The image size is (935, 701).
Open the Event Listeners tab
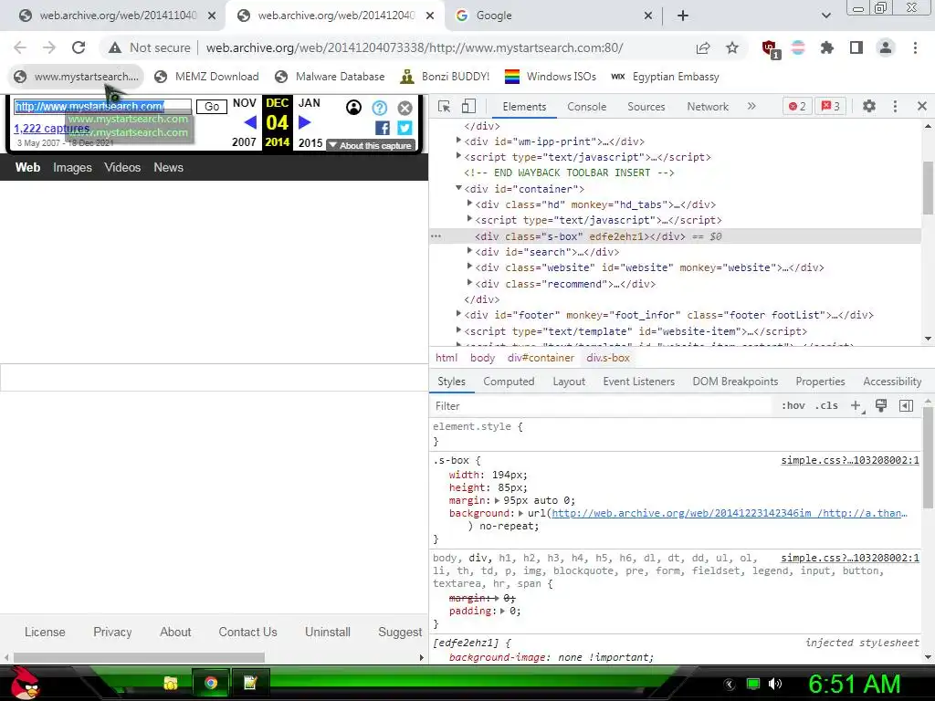pos(638,382)
